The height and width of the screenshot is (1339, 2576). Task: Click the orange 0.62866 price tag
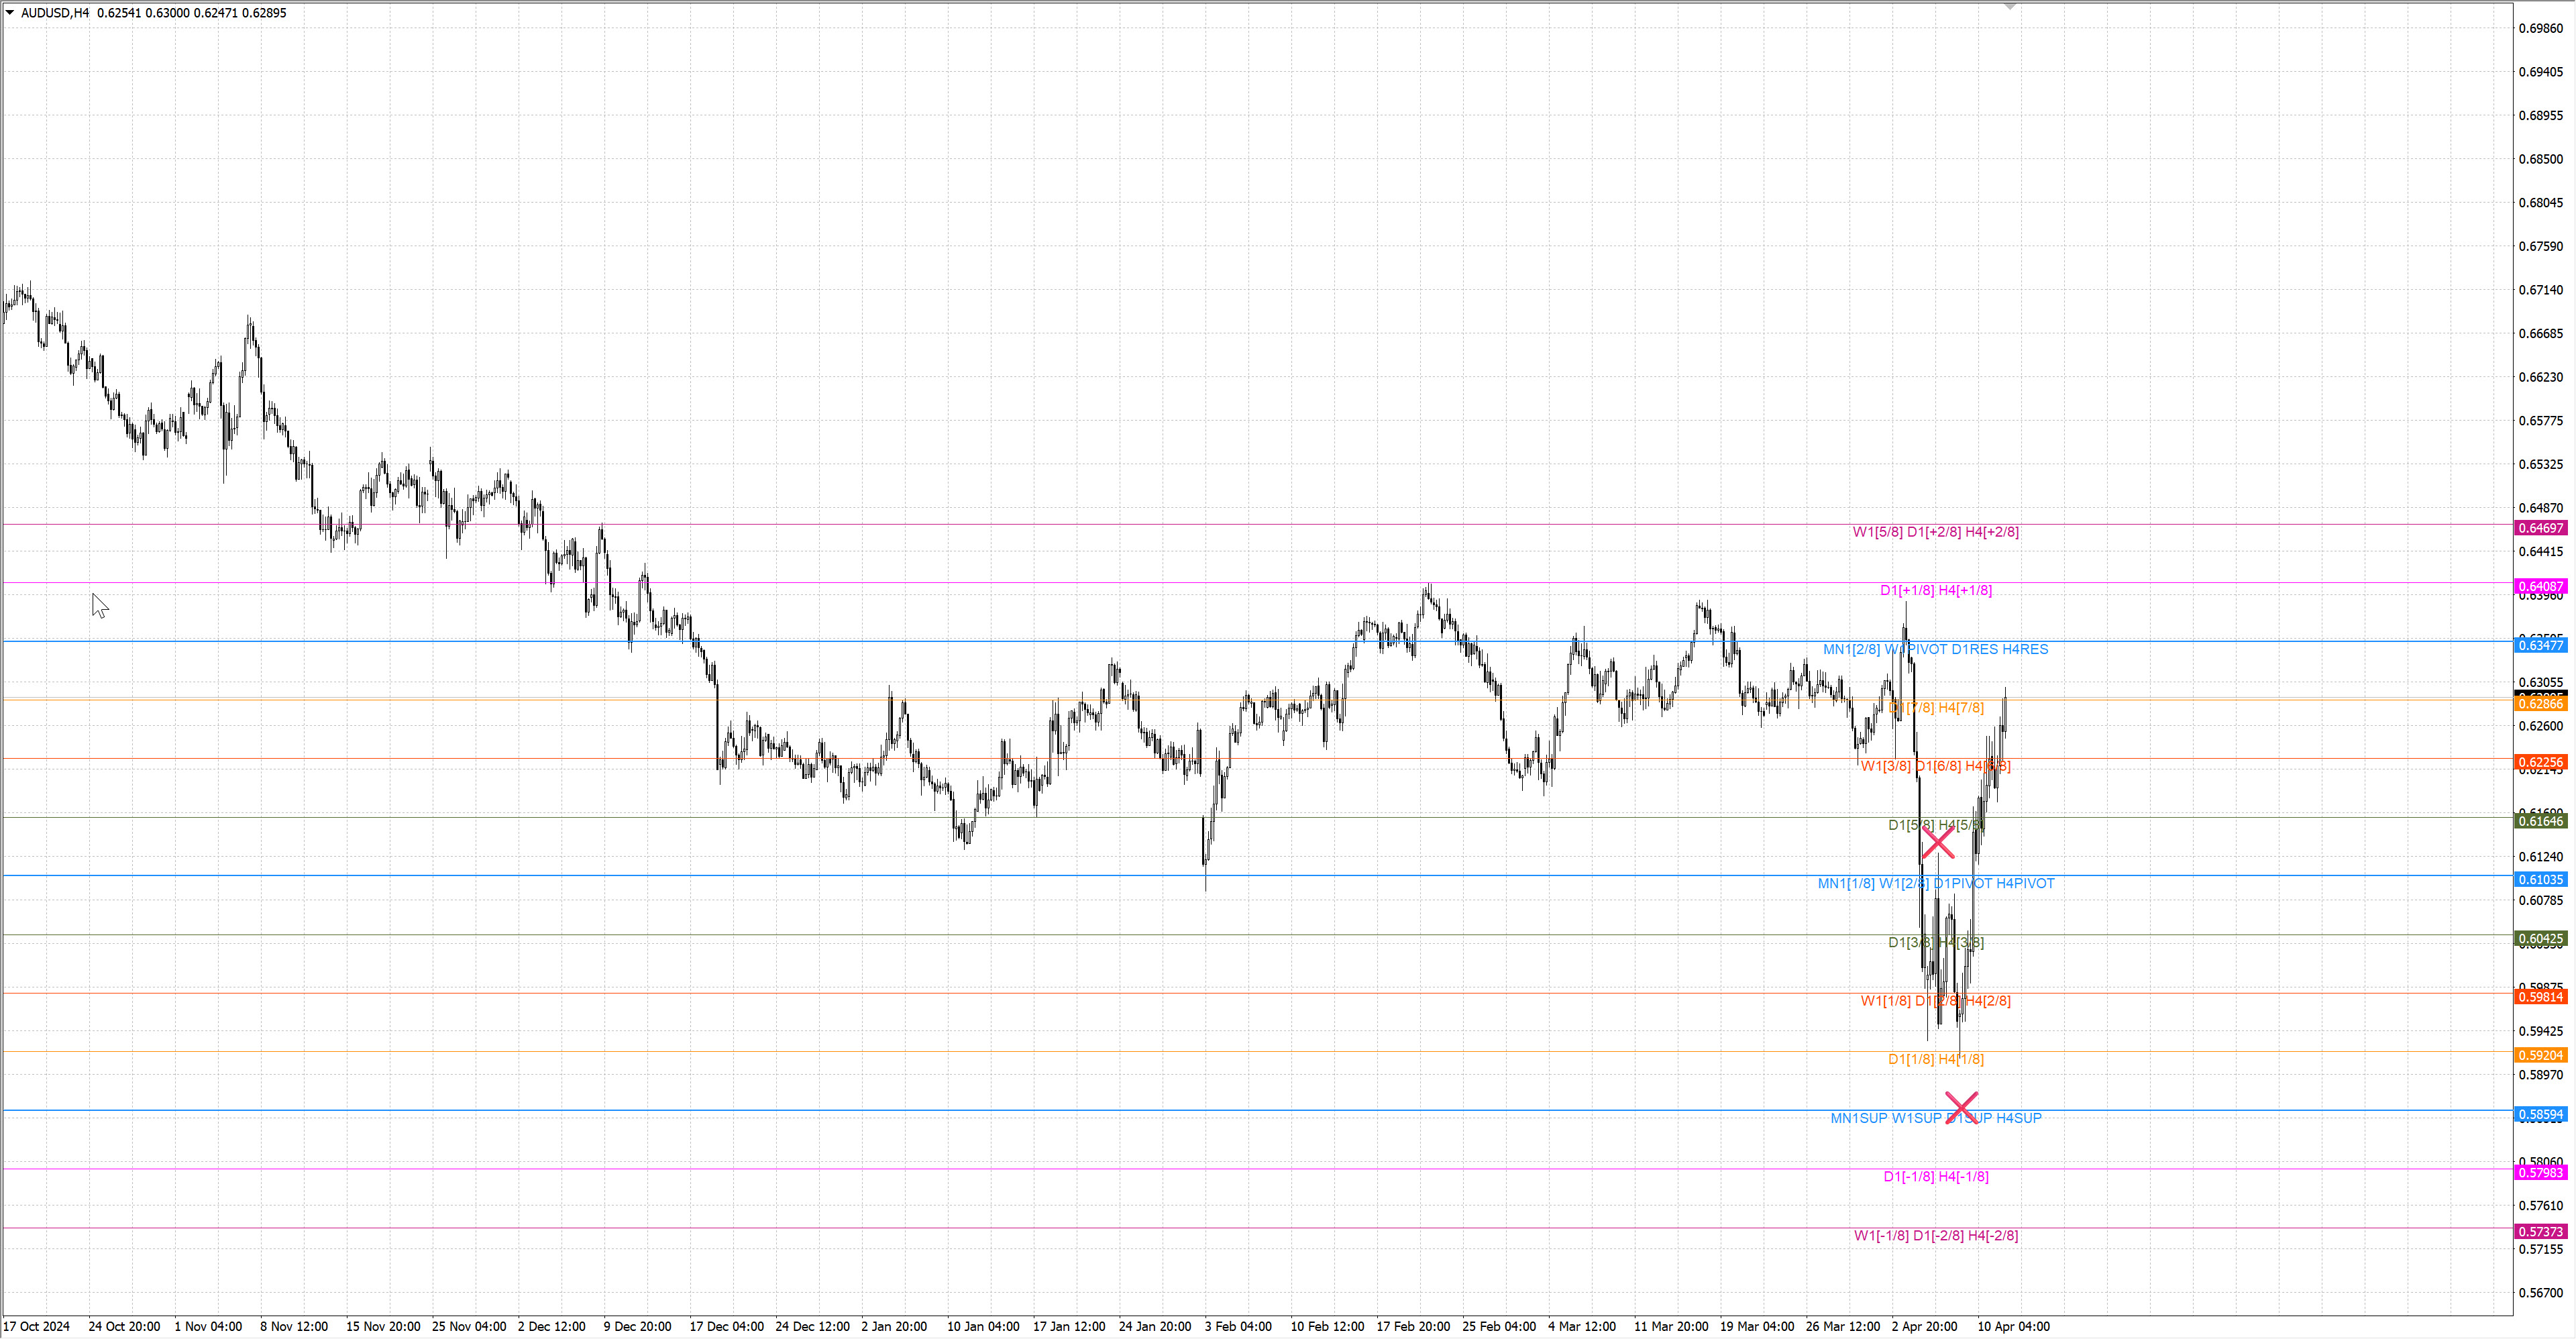click(2540, 704)
